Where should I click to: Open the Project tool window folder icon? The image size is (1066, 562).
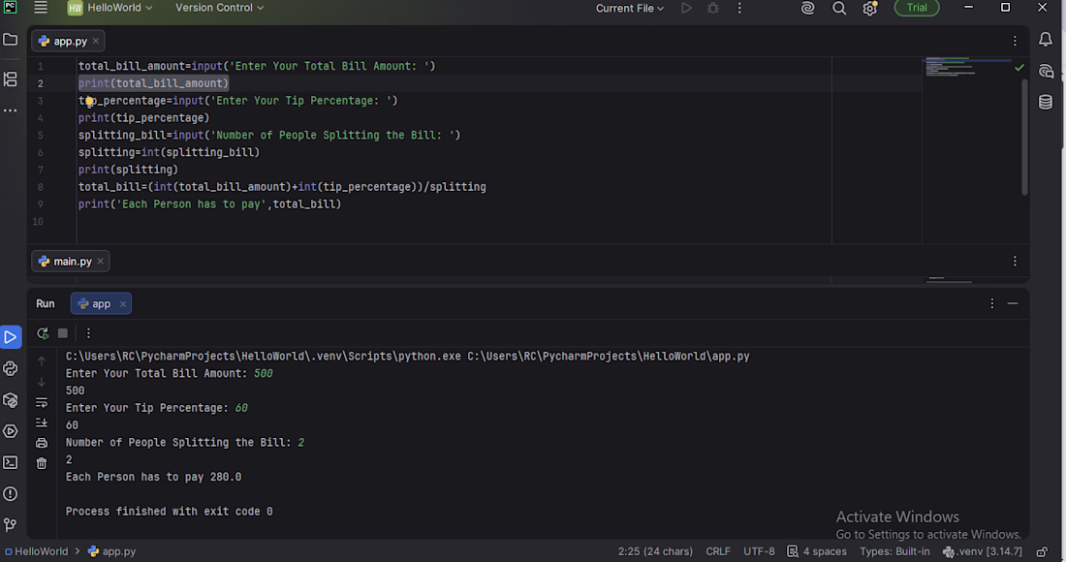11,40
